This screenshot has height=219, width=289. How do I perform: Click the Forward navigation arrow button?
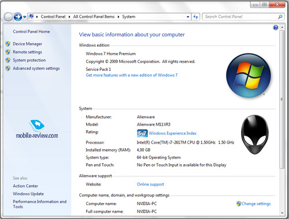pos(18,17)
